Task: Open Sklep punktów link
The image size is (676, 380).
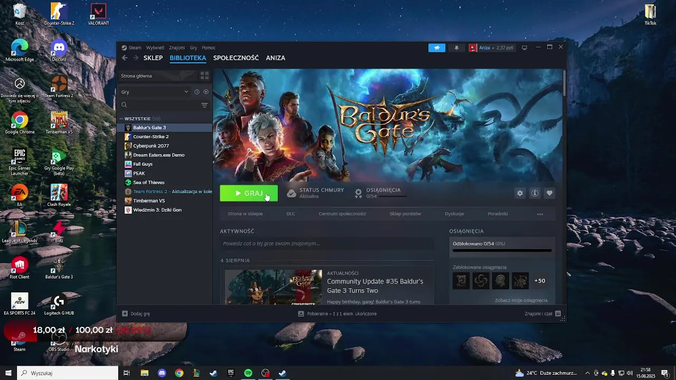Action: (x=405, y=214)
